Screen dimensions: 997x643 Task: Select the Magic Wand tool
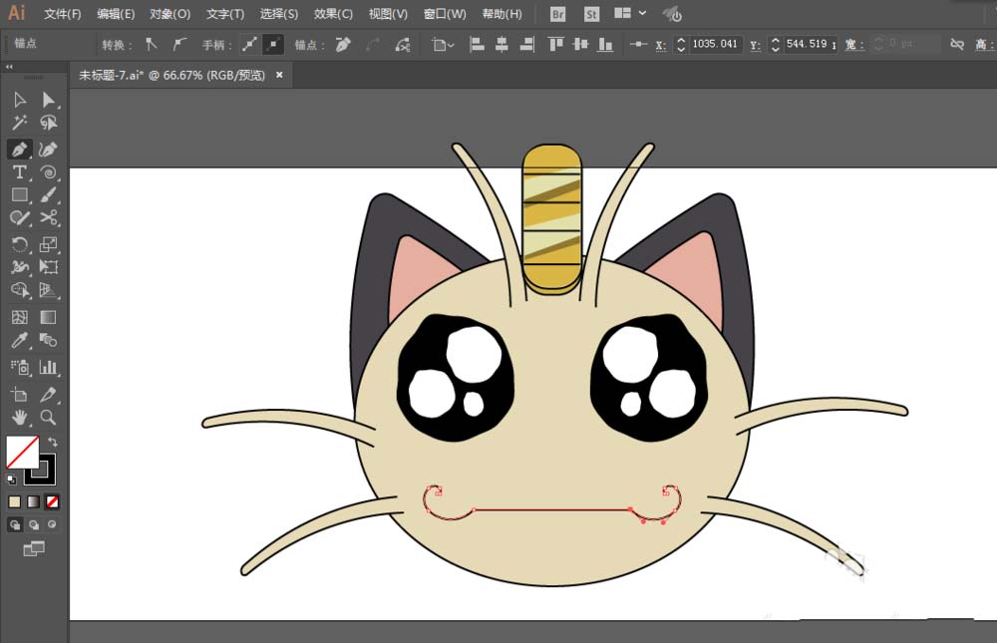(x=20, y=123)
